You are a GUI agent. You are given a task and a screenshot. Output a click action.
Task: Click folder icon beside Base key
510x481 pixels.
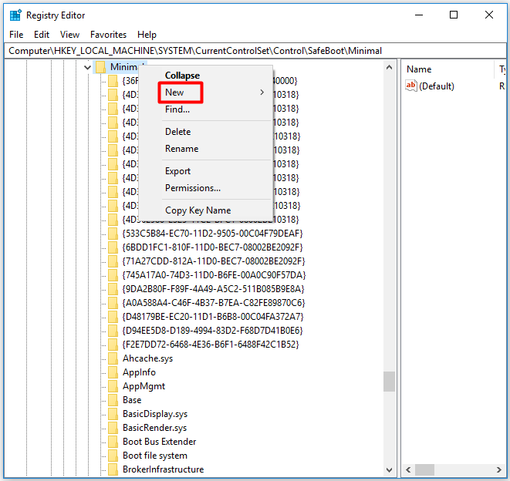113,400
